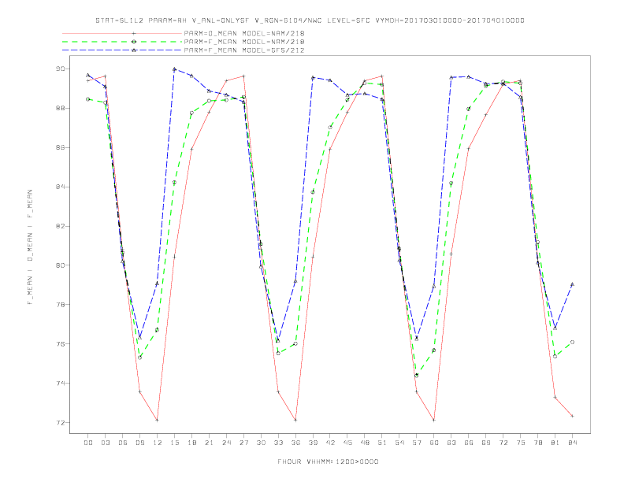
Task: Select legend entry PARM=O_MEAN MODEL=NAM/218
Action: coord(244,33)
